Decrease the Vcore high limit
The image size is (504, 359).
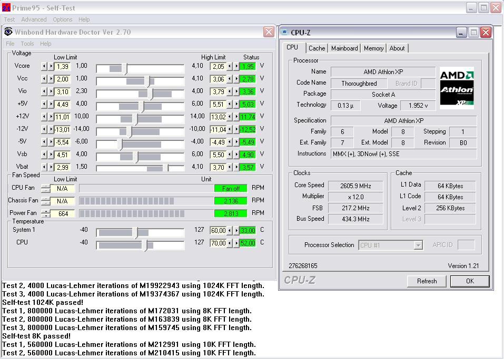230,66
